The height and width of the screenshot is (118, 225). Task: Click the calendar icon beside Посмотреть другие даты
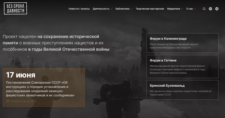tap(8, 101)
